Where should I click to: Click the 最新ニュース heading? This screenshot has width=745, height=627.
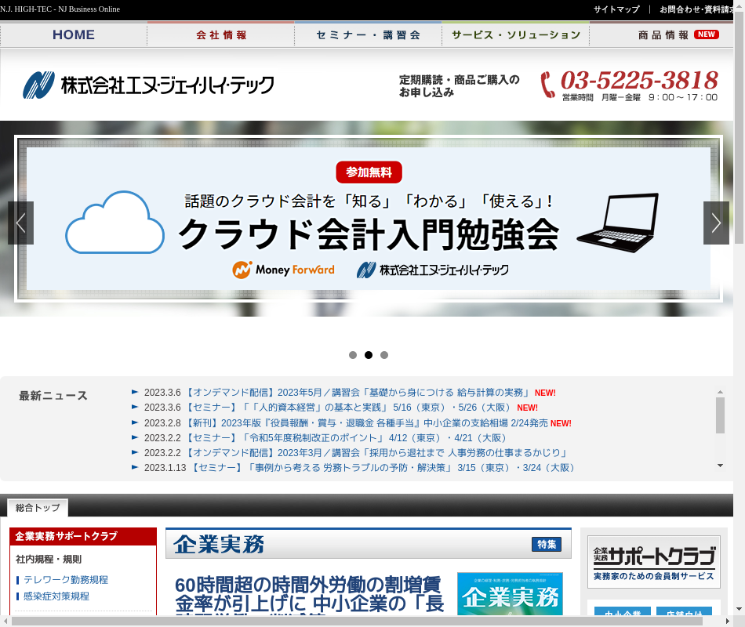[x=53, y=395]
